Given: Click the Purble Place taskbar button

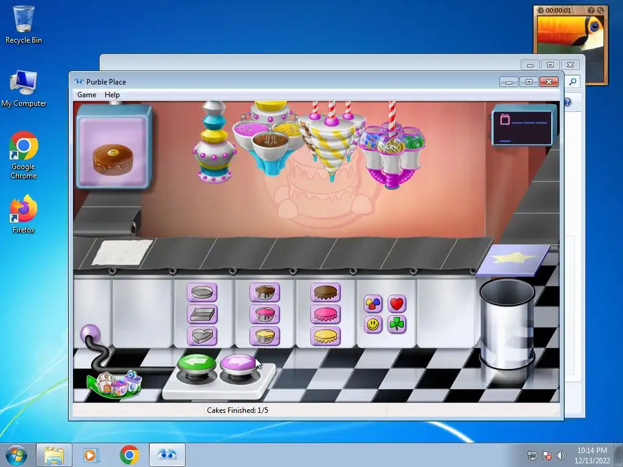Looking at the screenshot, I should [x=167, y=455].
